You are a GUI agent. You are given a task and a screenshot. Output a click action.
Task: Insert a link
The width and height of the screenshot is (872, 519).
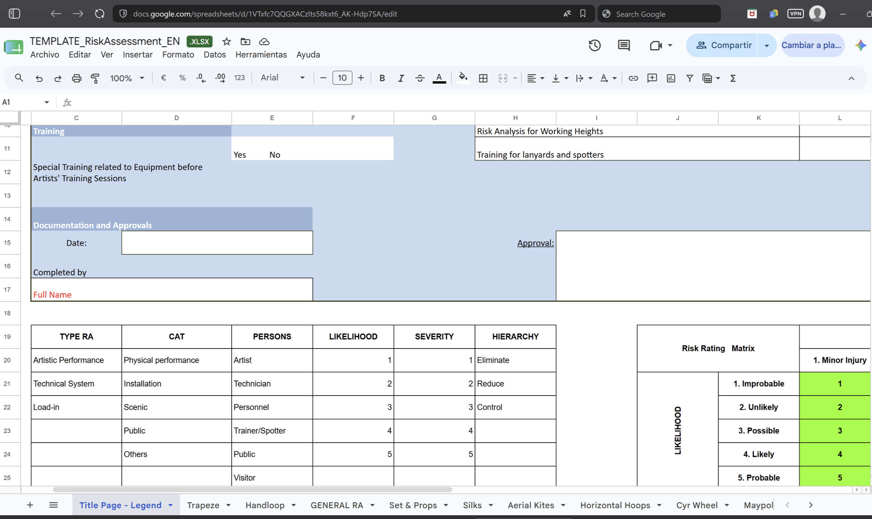click(x=633, y=78)
